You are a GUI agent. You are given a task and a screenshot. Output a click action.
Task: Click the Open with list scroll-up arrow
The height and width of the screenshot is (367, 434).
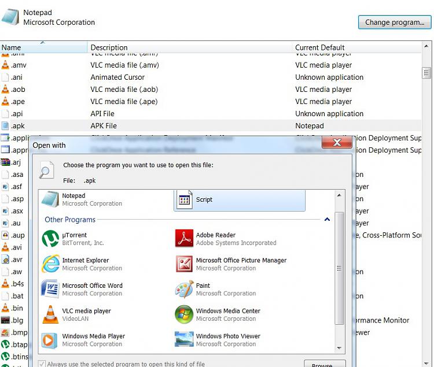[339, 195]
